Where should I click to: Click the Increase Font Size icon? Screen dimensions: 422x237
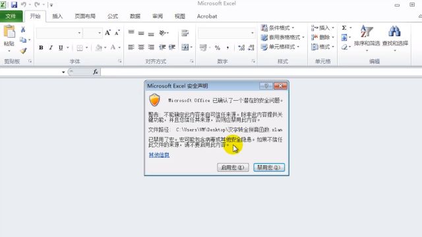(x=107, y=33)
